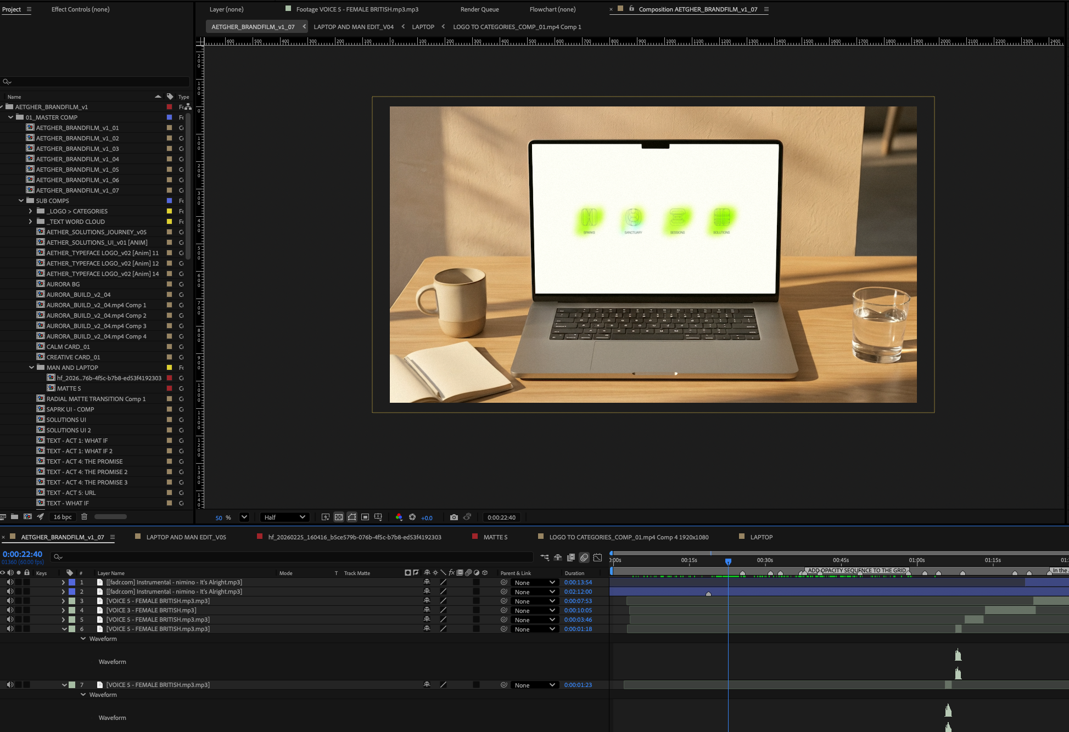Viewport: 1069px width, 732px height.
Task: Click the new composition icon in Project panel
Action: 27,516
